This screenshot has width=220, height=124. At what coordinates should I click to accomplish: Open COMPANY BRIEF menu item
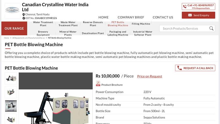[x=131, y=17]
